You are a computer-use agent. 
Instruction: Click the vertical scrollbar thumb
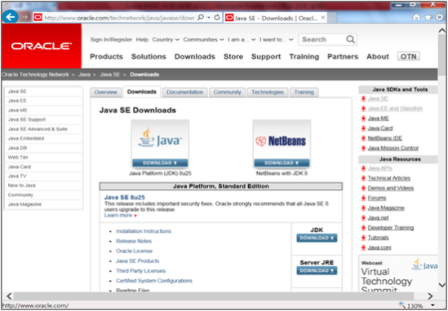[442, 55]
